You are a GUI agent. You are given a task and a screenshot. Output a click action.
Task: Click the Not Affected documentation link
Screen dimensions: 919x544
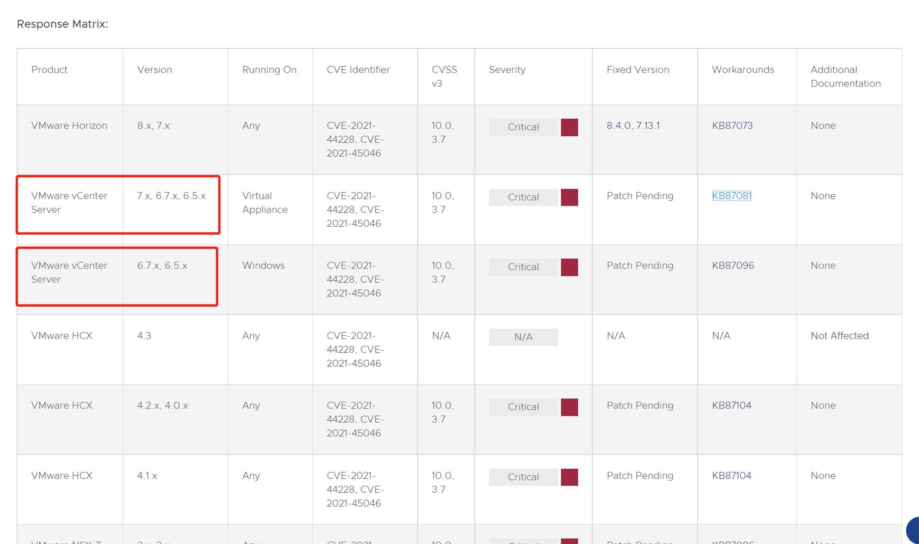(839, 336)
